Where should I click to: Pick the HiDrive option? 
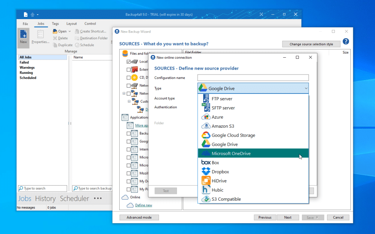(219, 181)
